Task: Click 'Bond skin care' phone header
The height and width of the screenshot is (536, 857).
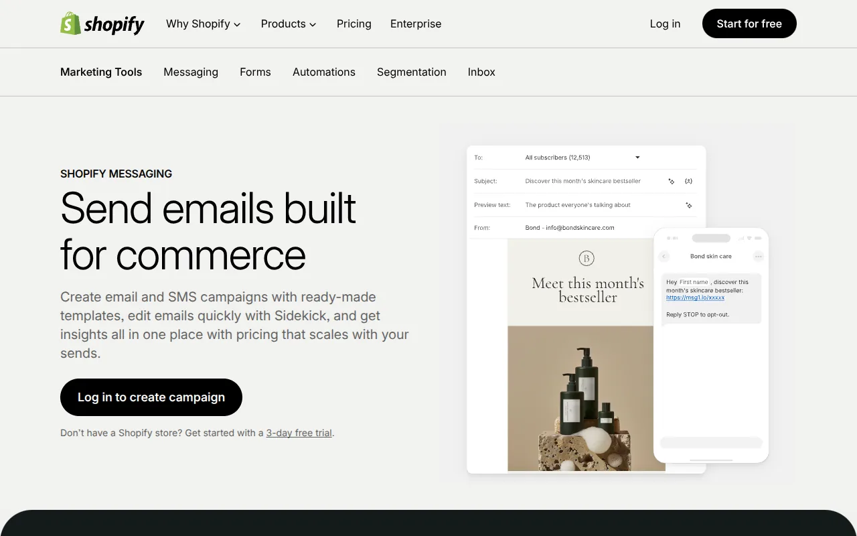Action: click(x=711, y=256)
